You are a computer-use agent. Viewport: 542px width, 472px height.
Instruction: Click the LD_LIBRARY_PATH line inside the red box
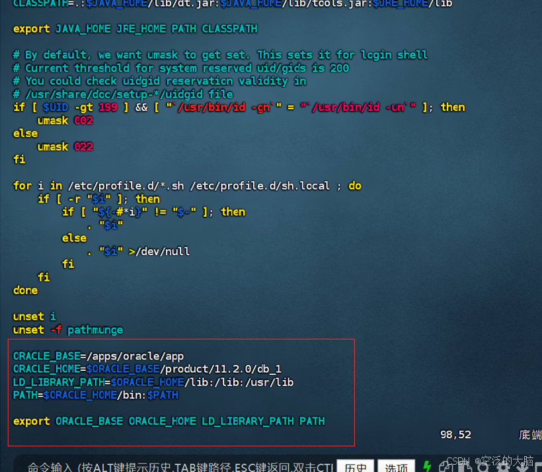click(152, 381)
